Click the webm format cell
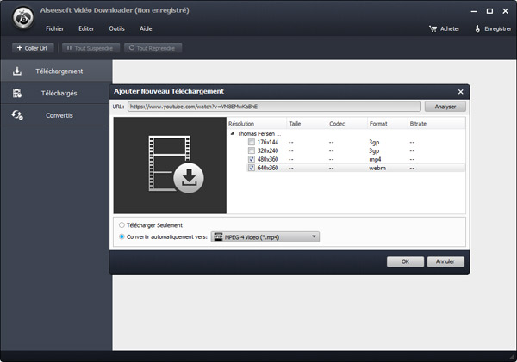Image resolution: width=517 pixels, height=362 pixels. [377, 168]
